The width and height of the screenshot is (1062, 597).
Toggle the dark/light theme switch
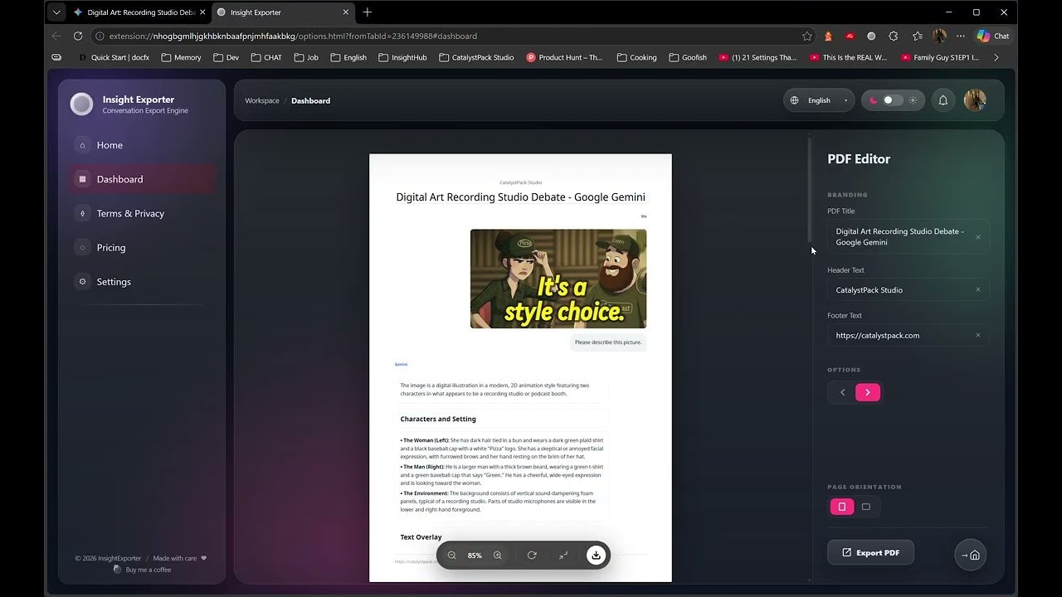click(893, 100)
